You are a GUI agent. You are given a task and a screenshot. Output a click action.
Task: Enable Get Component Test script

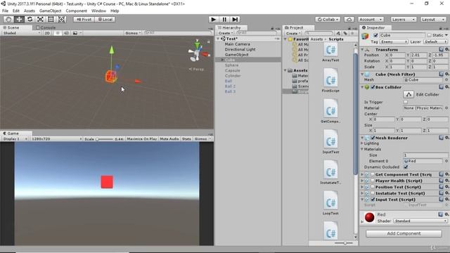point(373,174)
